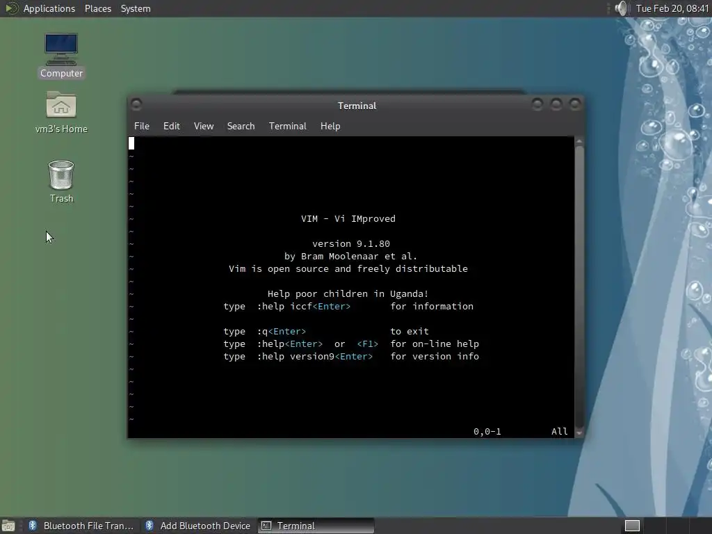Click the 'version 9.1.80' text
712x534 pixels.
(x=351, y=244)
